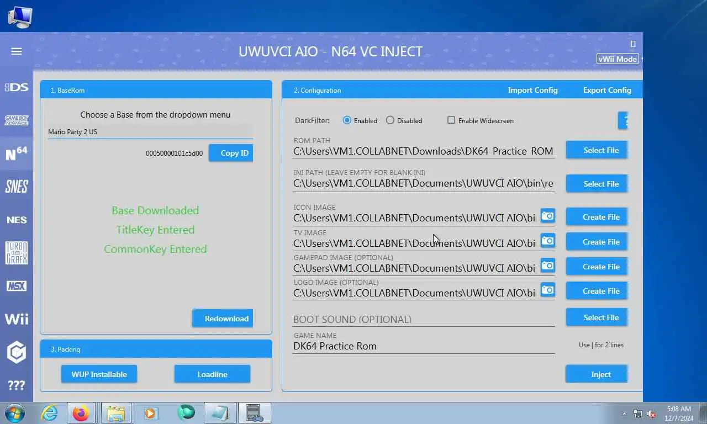The image size is (707, 424).
Task: Click the ROM Path text field
Action: [x=424, y=151]
